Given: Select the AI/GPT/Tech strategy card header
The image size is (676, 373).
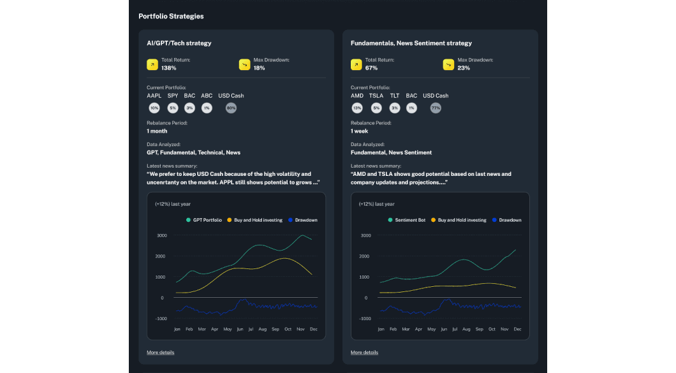Looking at the screenshot, I should [x=180, y=43].
